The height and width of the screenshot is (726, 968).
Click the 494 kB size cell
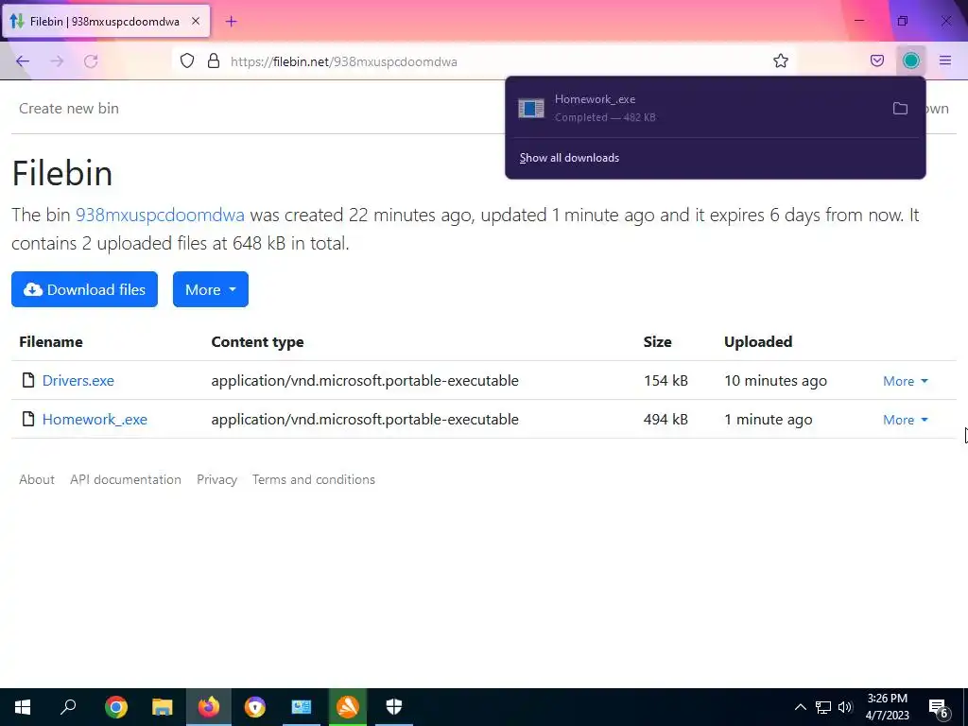pyautogui.click(x=665, y=419)
